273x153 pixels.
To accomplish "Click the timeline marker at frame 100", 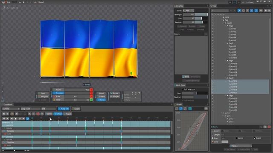I will point(121,118).
